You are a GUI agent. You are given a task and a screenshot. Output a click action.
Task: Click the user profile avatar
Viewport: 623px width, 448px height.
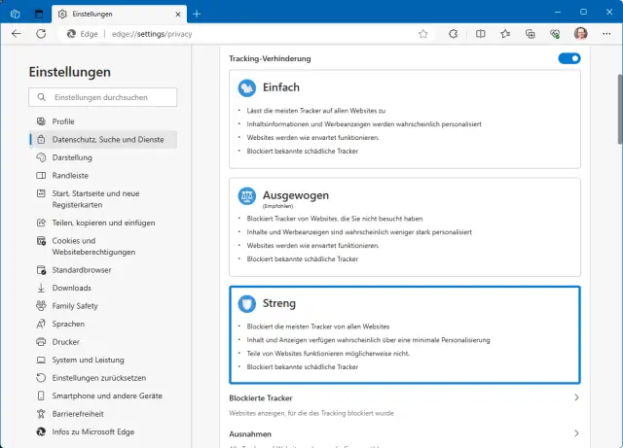(581, 33)
